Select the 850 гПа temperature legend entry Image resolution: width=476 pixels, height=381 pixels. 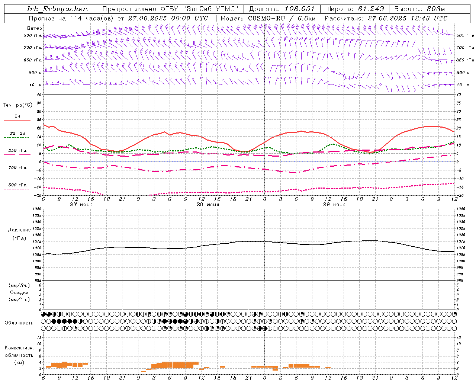pyautogui.click(x=17, y=151)
